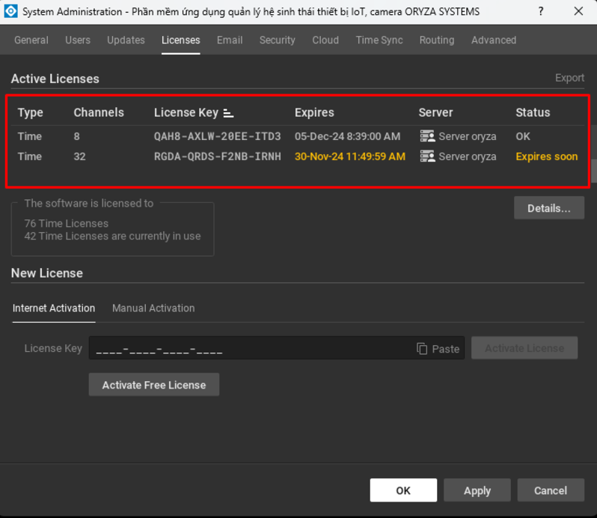Click the Expires soon status
This screenshot has height=518, width=597.
click(547, 156)
